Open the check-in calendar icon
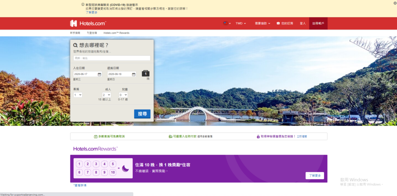The image size is (397, 196). (99, 74)
